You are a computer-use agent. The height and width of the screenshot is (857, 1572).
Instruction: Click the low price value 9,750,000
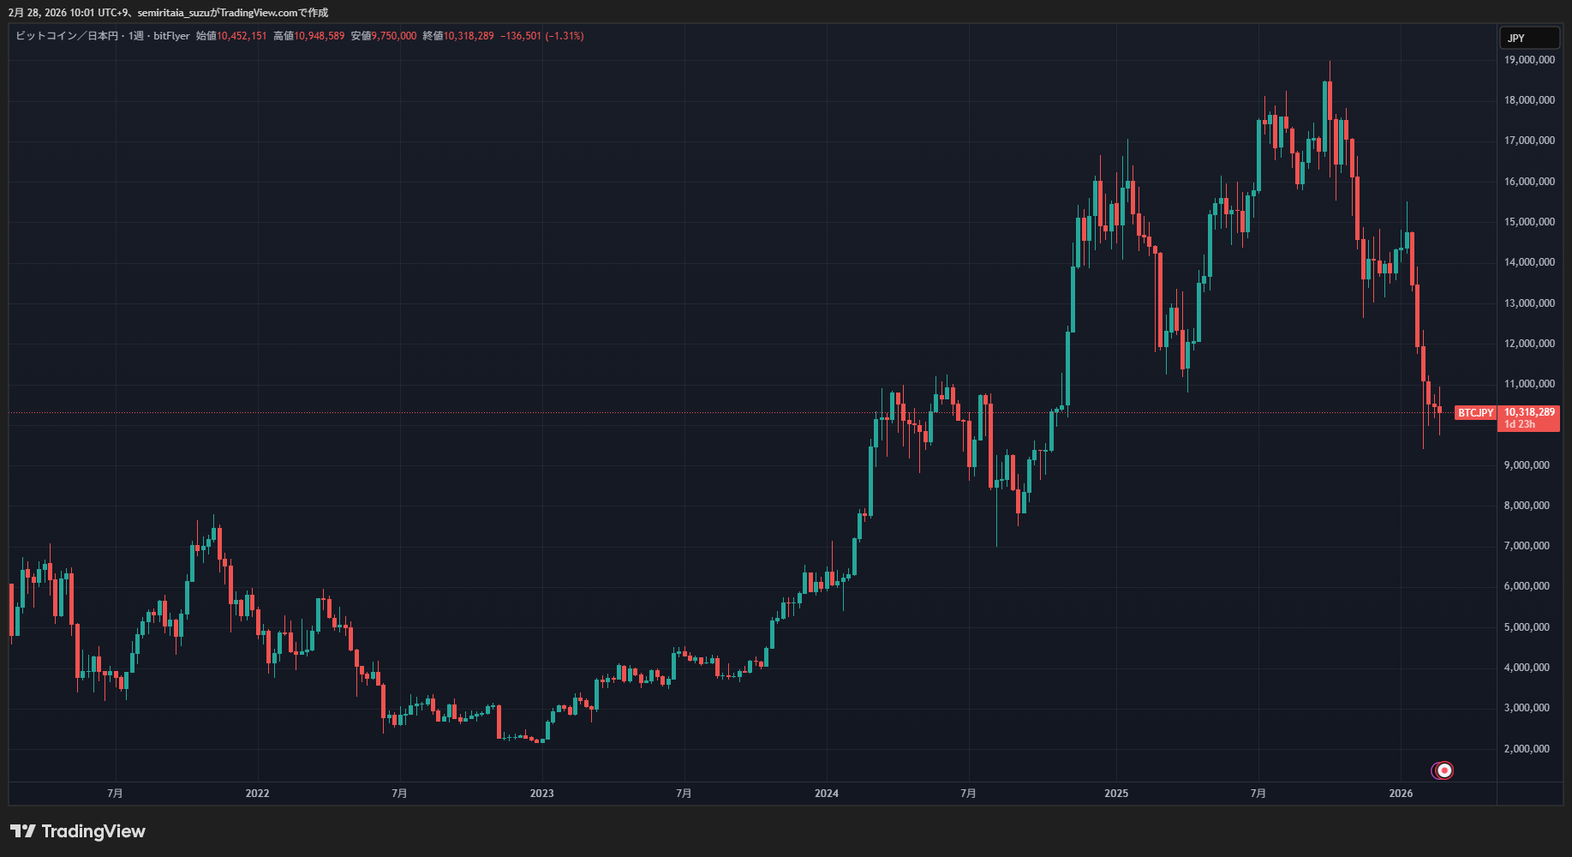click(x=393, y=36)
